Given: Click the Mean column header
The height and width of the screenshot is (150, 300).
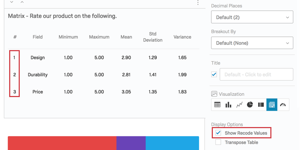Looking at the screenshot, I should (126, 37).
